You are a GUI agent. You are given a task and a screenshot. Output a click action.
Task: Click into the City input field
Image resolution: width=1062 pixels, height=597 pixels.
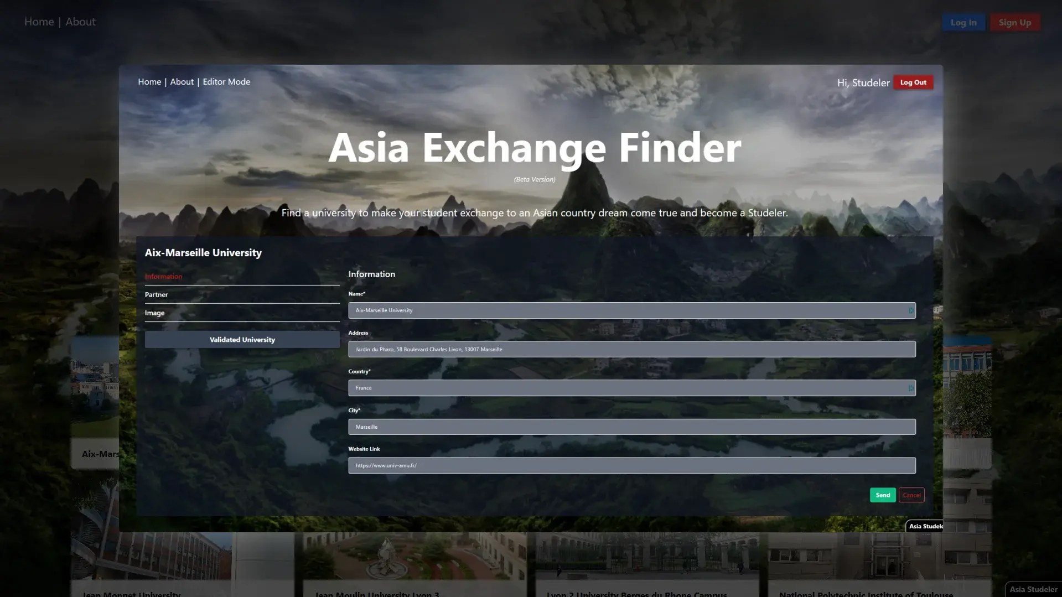[x=631, y=427]
